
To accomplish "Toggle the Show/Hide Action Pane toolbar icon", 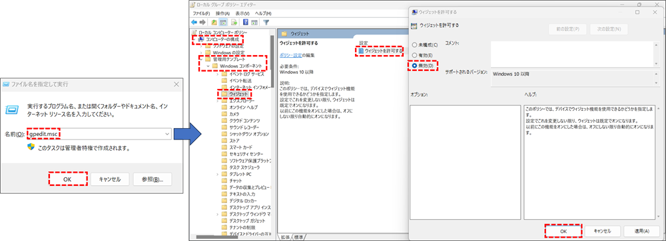I will click(254, 22).
